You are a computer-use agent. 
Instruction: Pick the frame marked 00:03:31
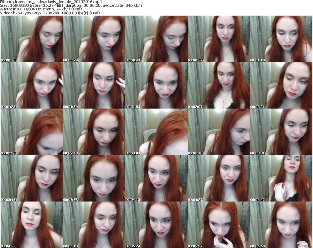click(x=281, y=132)
